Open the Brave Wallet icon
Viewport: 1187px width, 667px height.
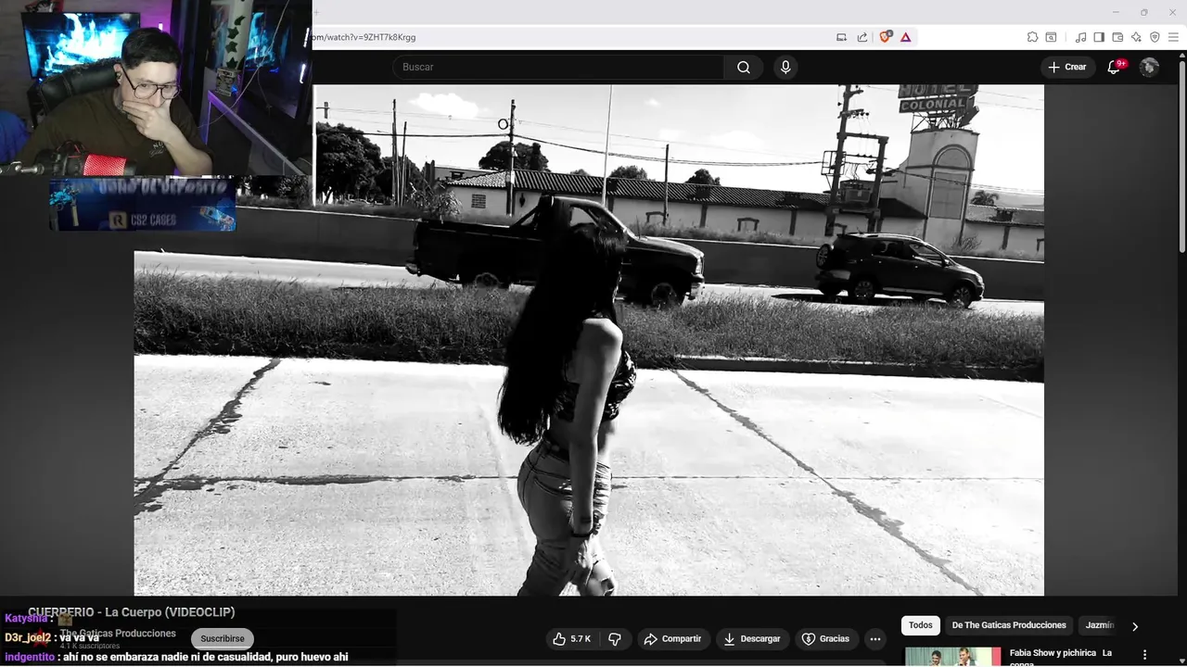pyautogui.click(x=1117, y=37)
